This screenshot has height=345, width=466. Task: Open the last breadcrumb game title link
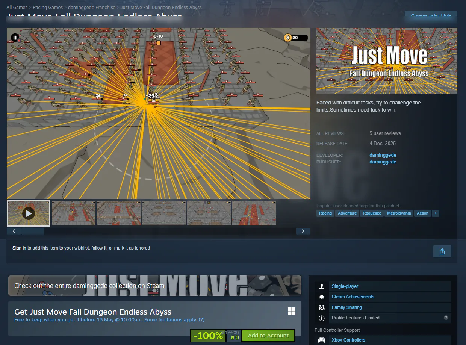(x=161, y=8)
